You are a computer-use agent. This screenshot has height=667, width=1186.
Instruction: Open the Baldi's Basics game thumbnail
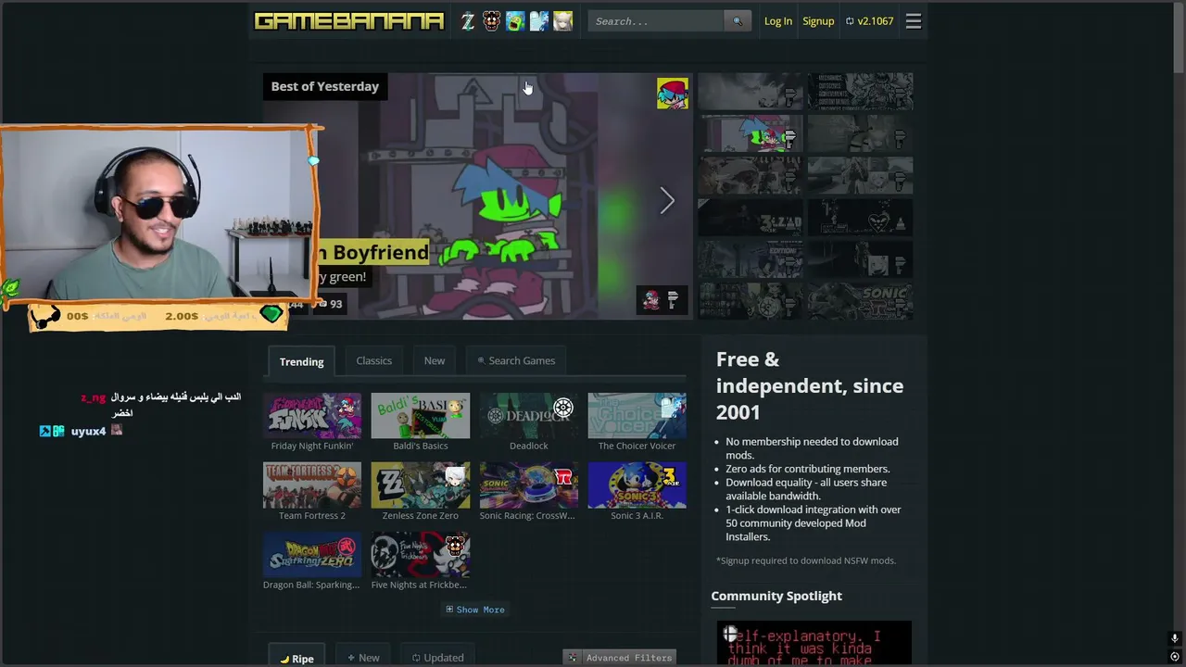(421, 415)
